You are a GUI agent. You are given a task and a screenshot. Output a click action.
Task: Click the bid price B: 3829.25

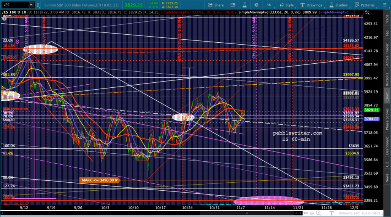pos(170,3)
